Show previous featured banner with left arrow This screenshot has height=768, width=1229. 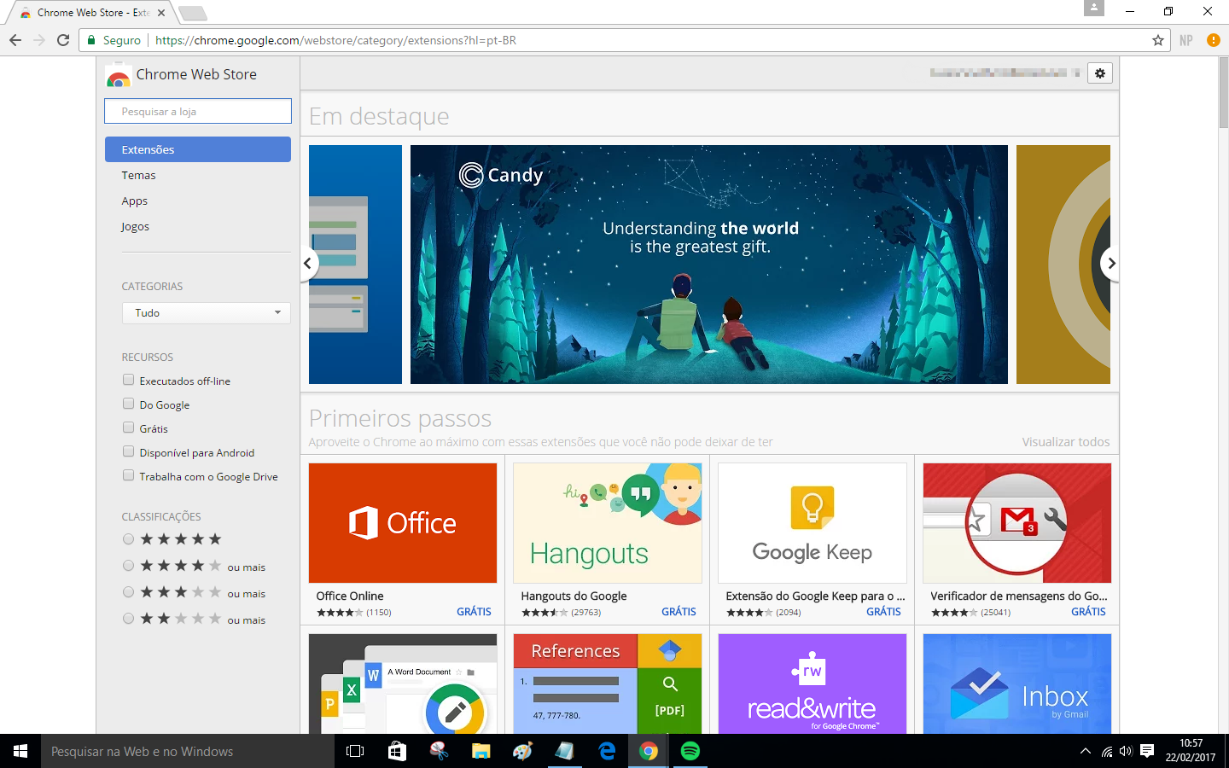pyautogui.click(x=308, y=264)
